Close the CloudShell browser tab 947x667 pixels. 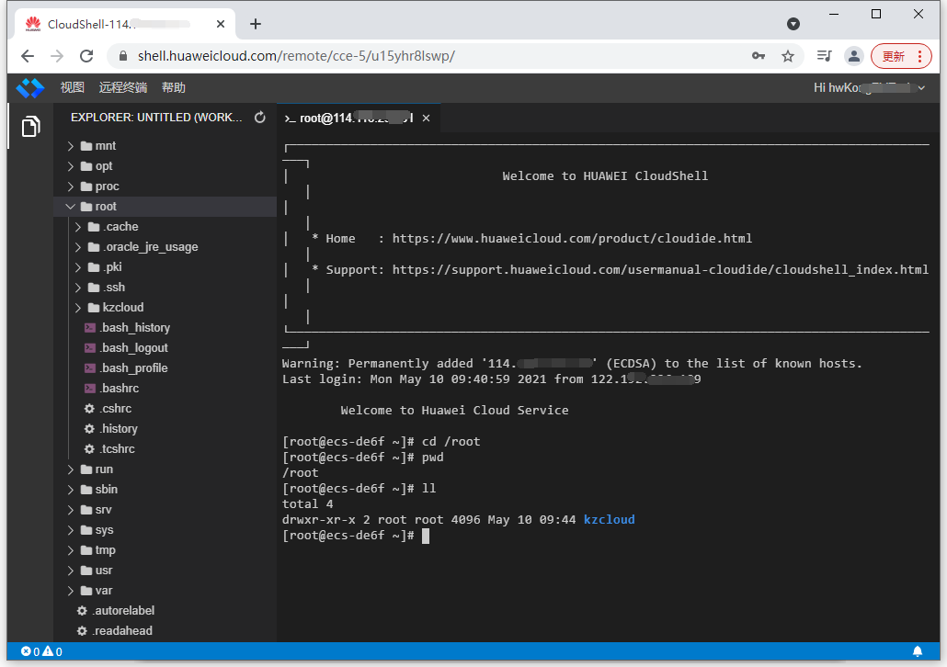tap(221, 24)
